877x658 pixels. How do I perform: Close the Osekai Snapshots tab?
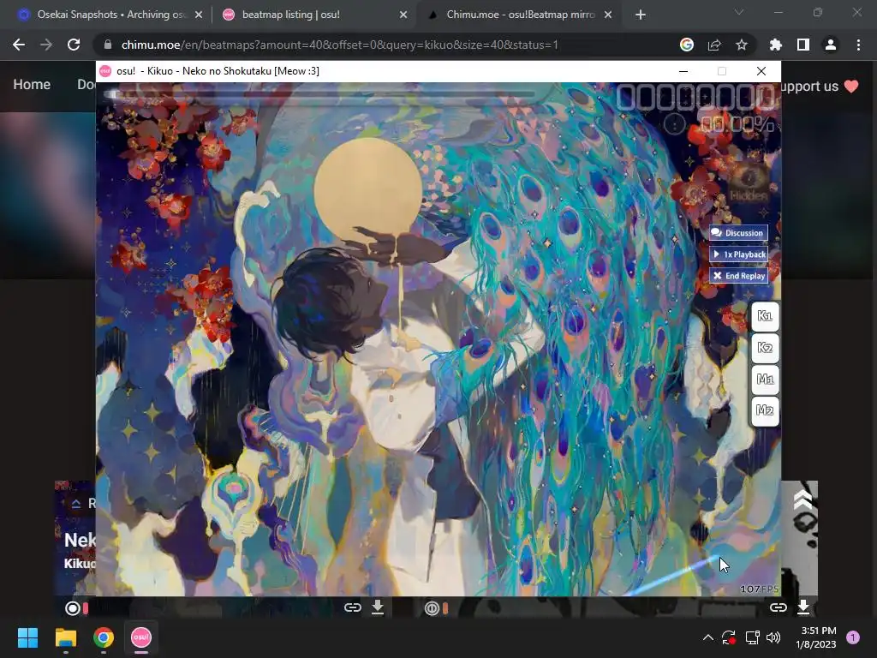[199, 15]
